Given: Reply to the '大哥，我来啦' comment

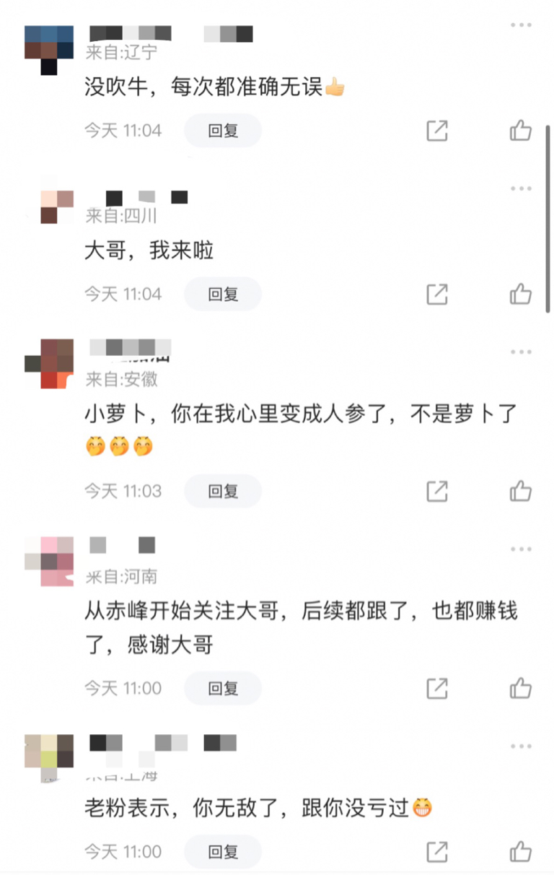Looking at the screenshot, I should [x=223, y=294].
